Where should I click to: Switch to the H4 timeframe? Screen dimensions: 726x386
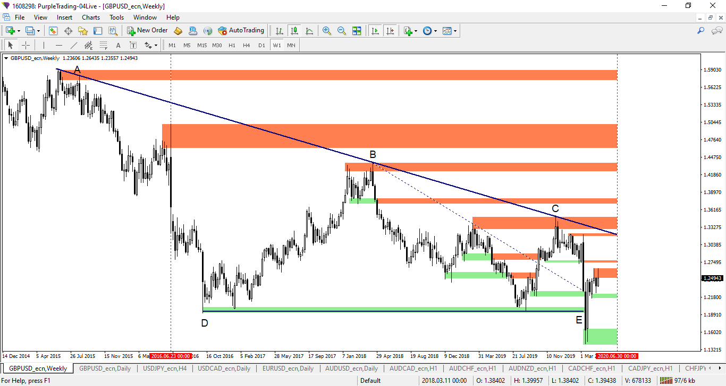pyautogui.click(x=247, y=45)
